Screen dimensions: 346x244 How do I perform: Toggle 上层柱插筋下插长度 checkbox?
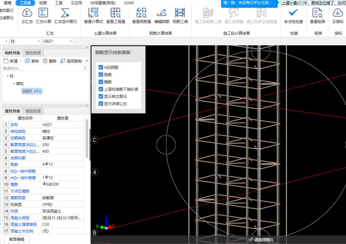(101, 89)
